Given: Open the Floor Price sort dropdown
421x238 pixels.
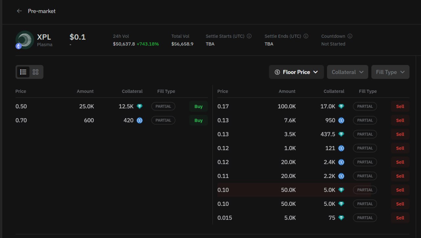Looking at the screenshot, I should [296, 72].
